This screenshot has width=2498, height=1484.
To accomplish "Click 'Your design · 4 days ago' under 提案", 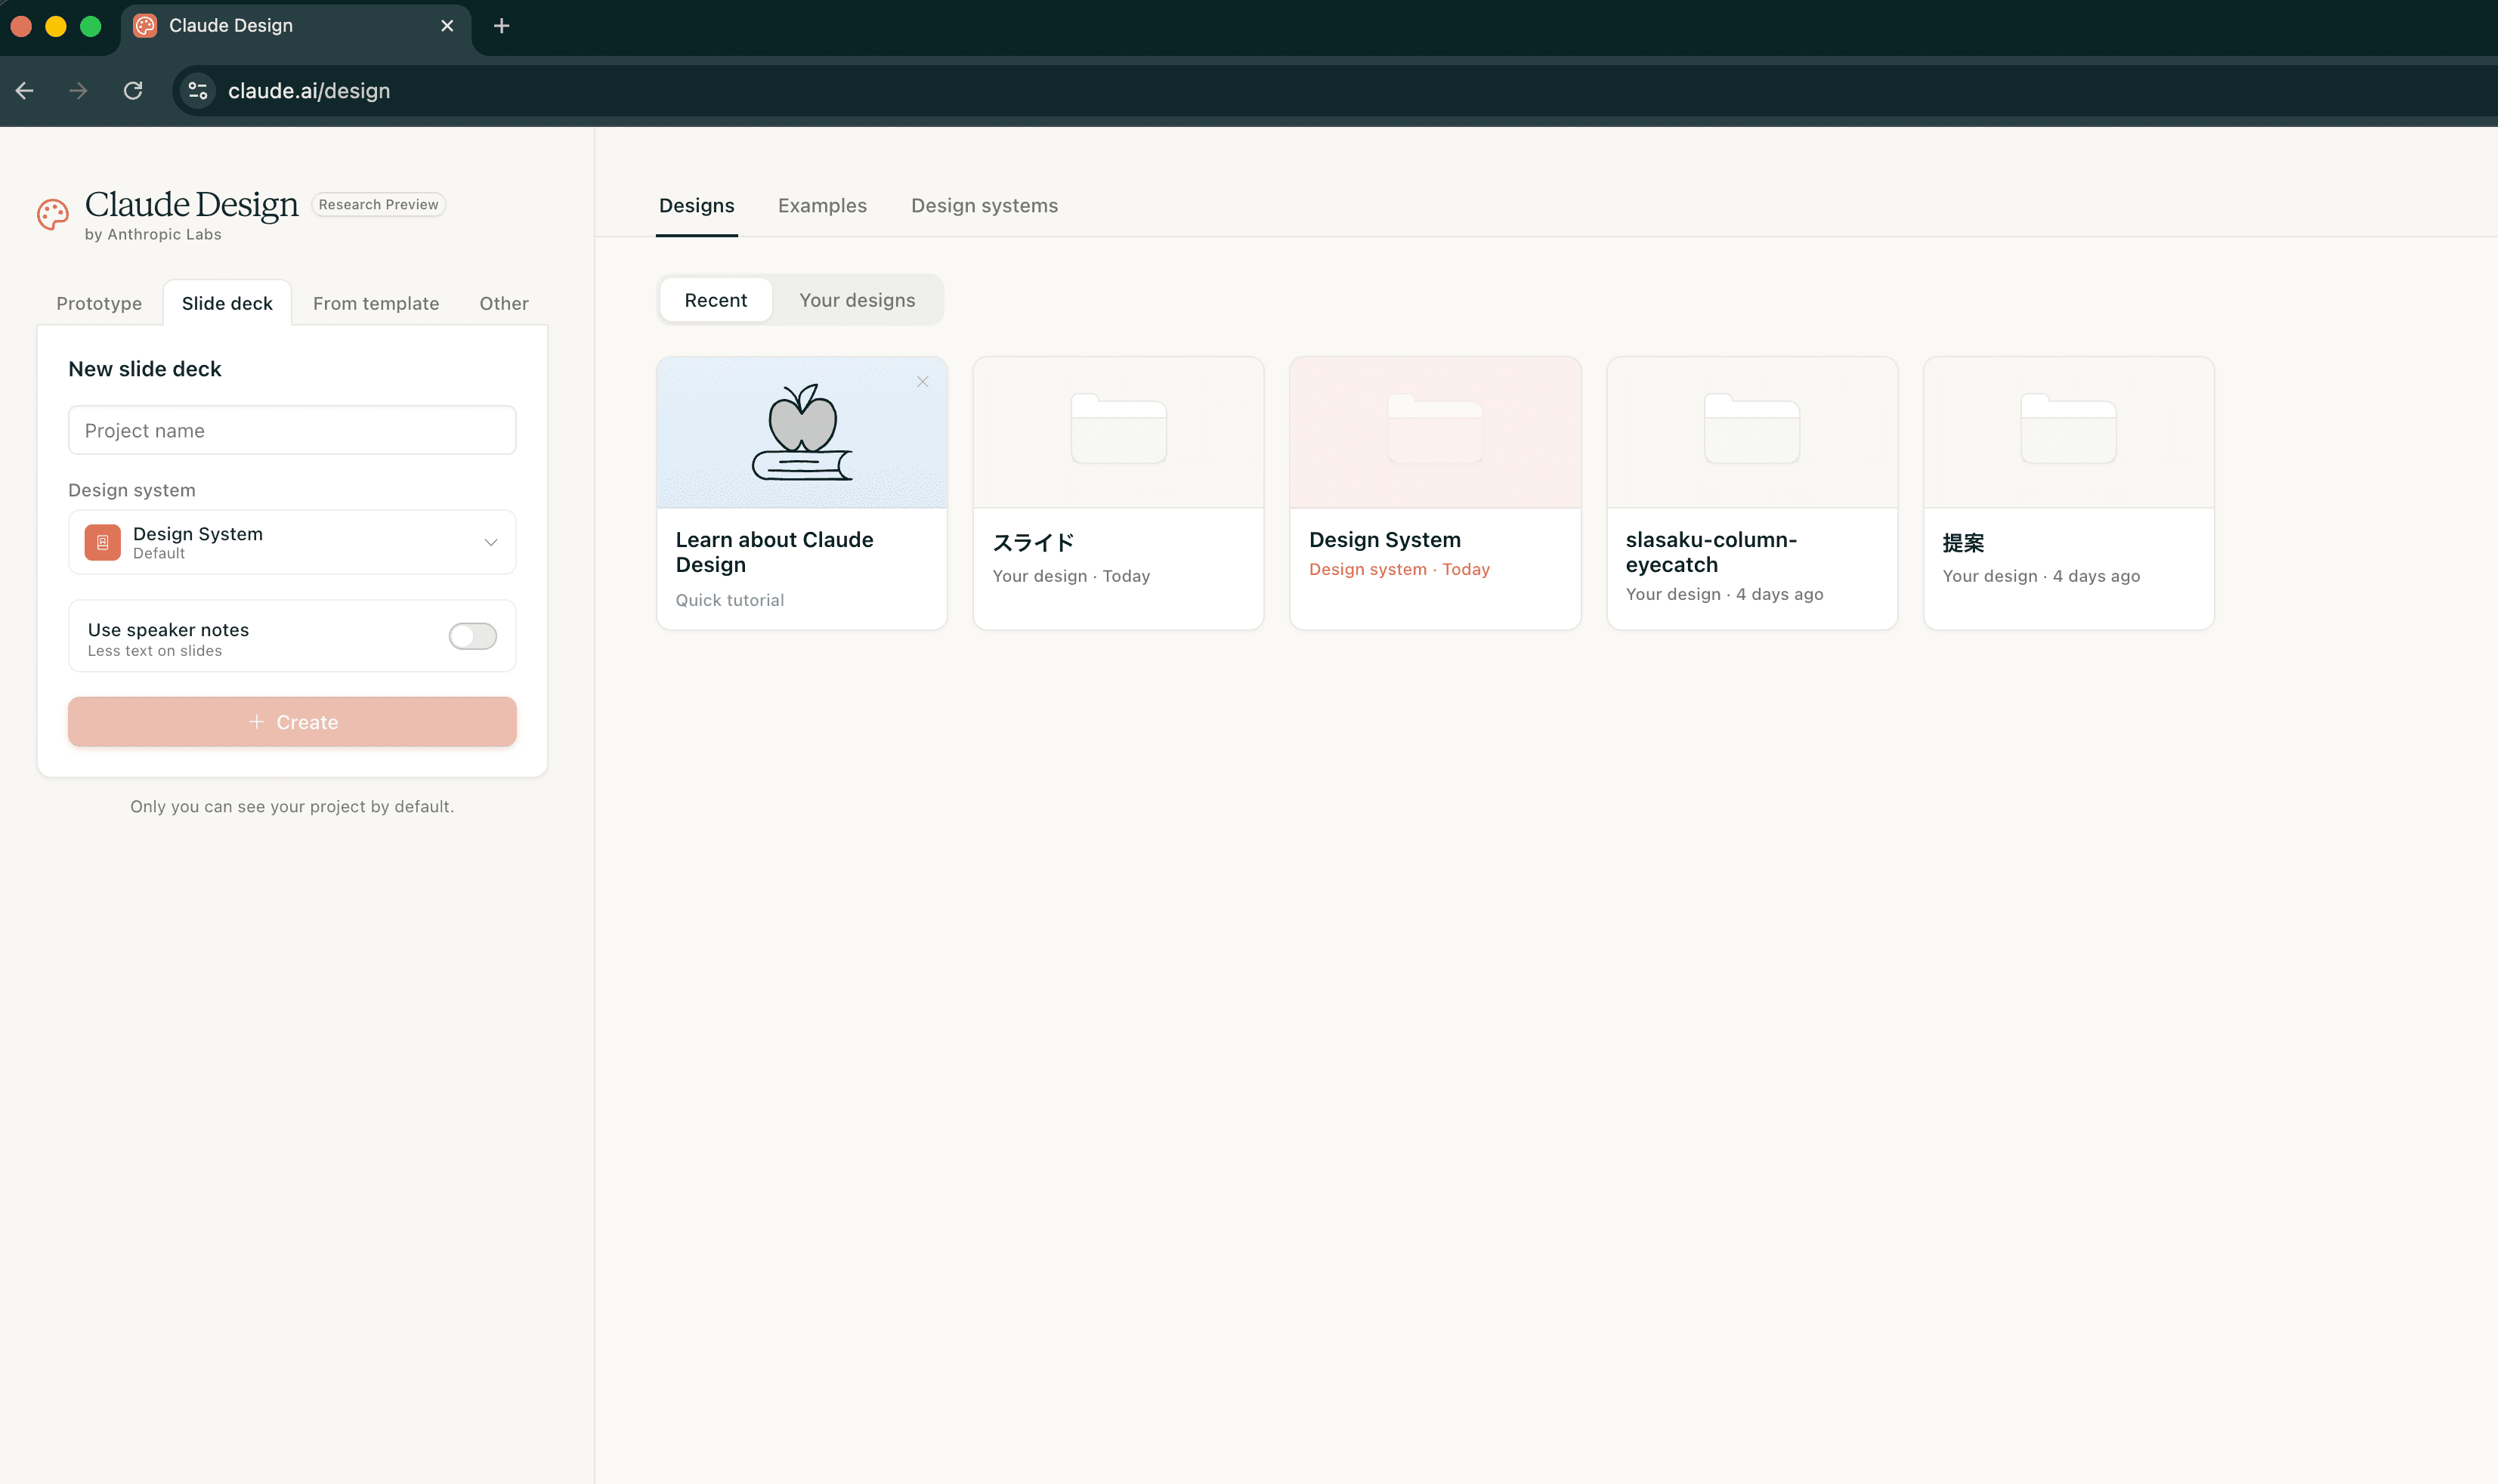I will 2041,576.
